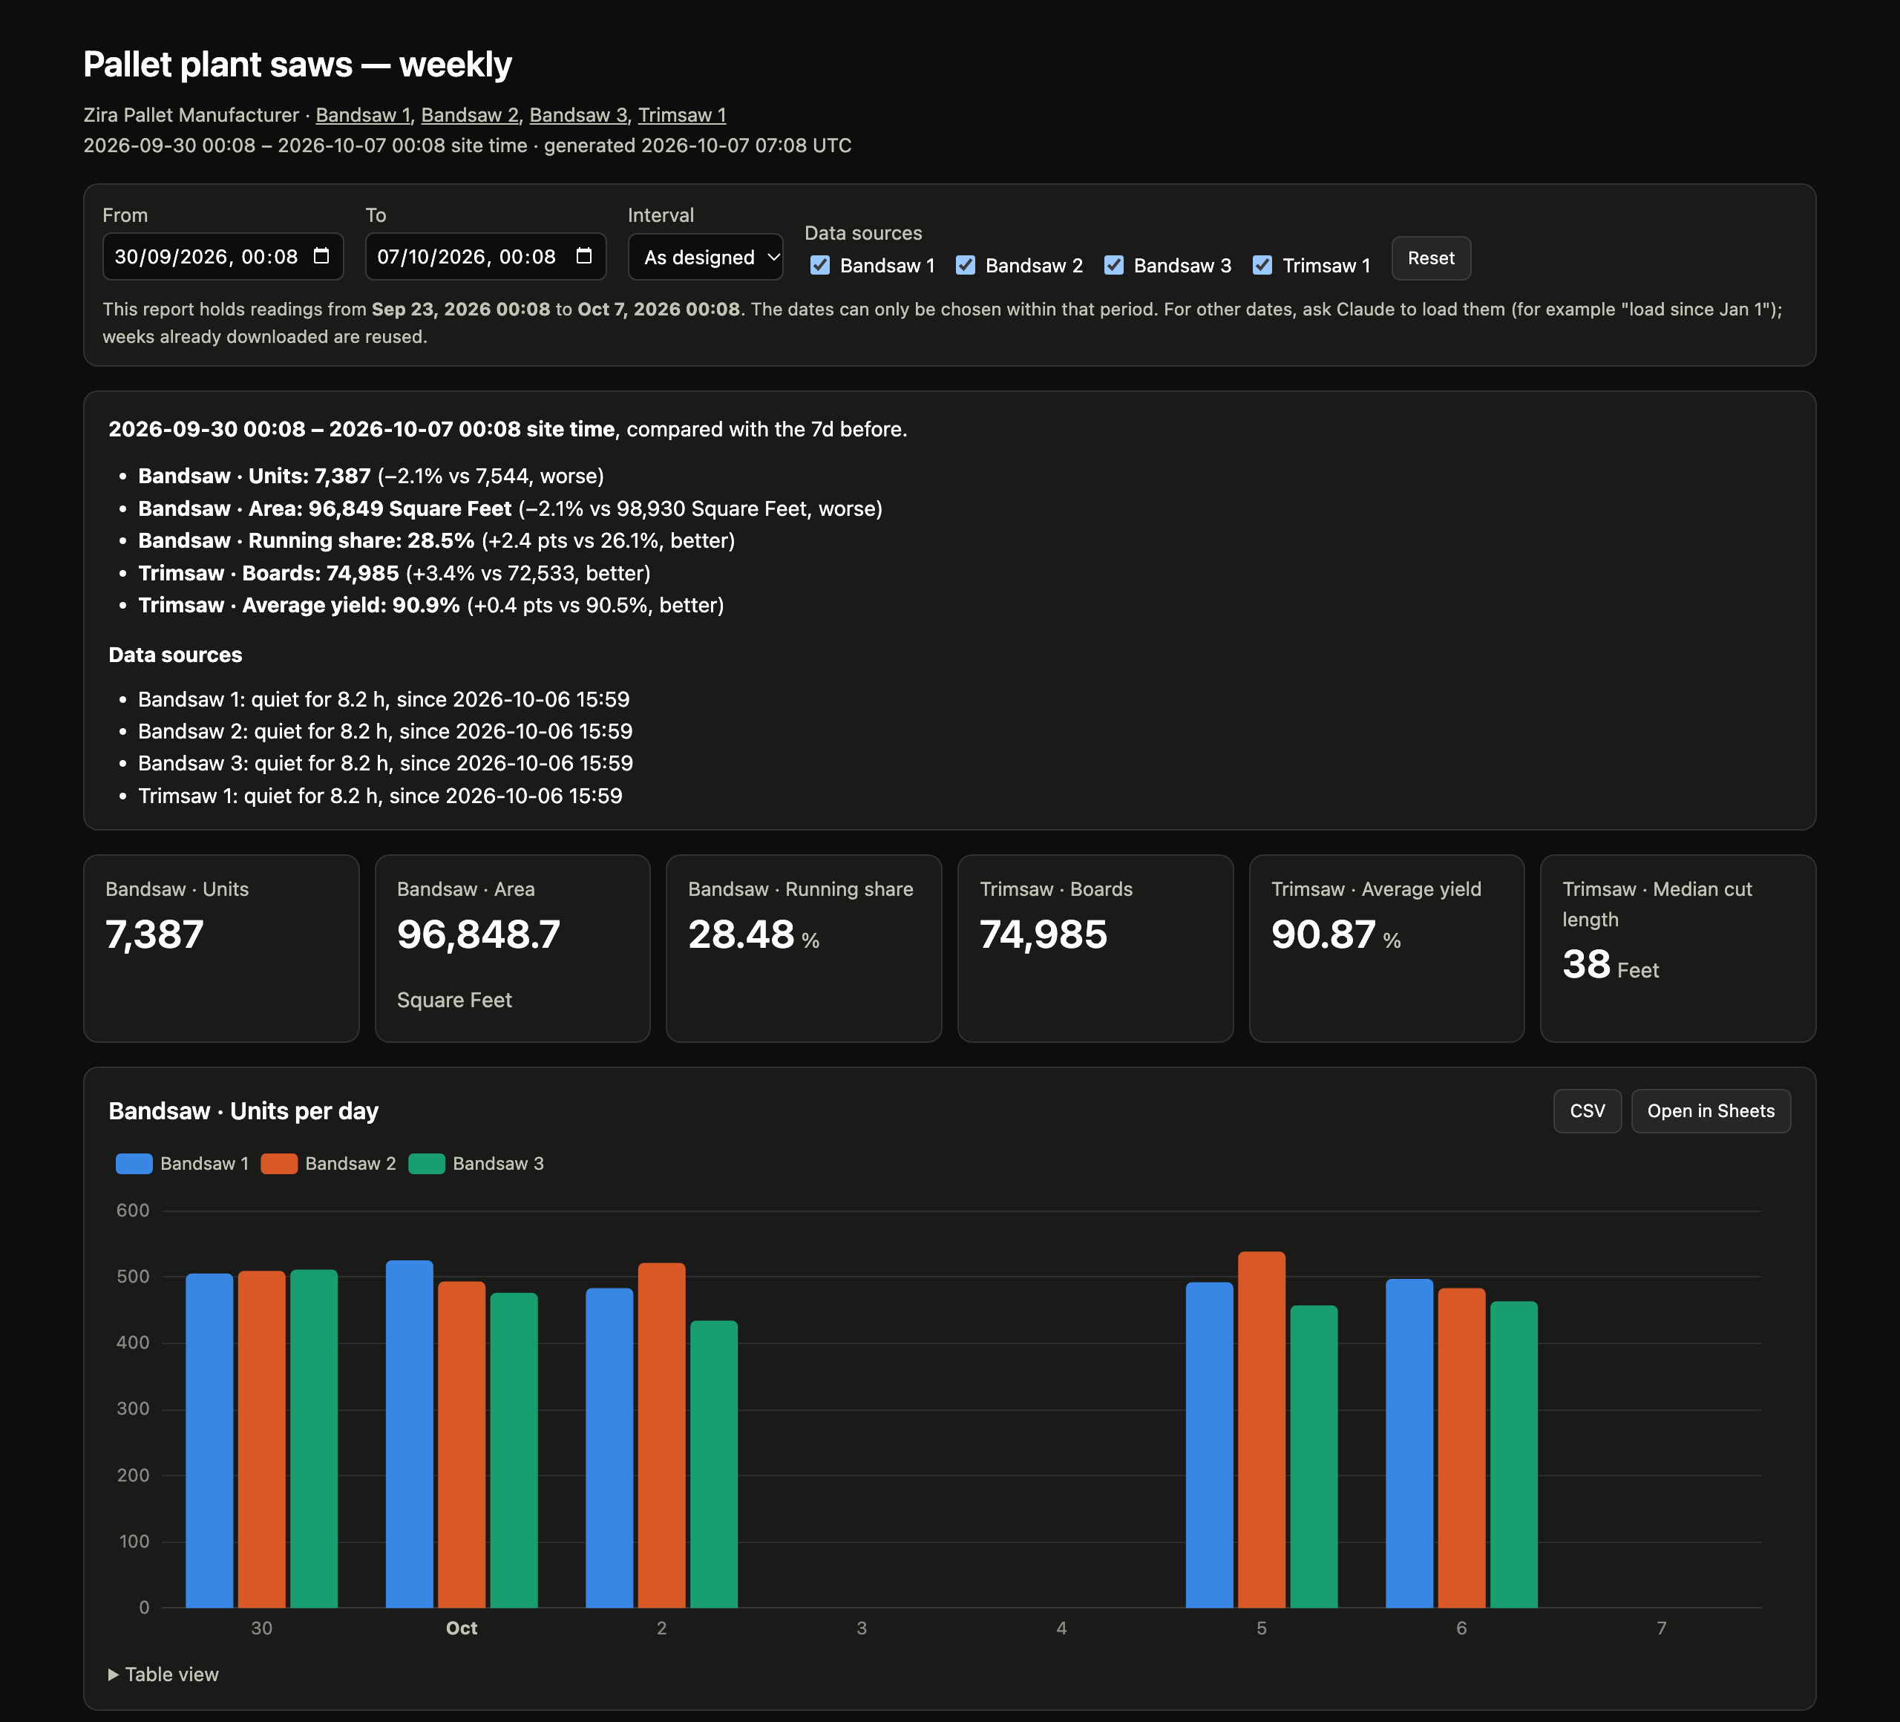Image resolution: width=1900 pixels, height=1722 pixels.
Task: Open the Interval 'As designed' dropdown
Action: (x=705, y=258)
